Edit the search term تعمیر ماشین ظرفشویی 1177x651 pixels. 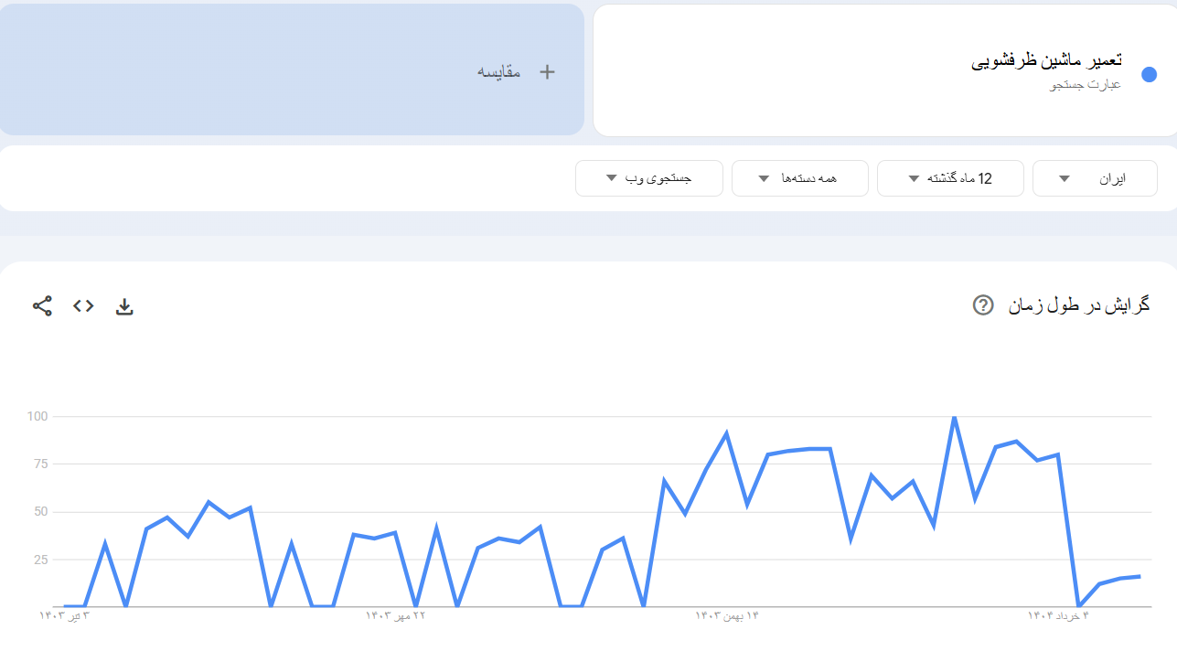1046,62
